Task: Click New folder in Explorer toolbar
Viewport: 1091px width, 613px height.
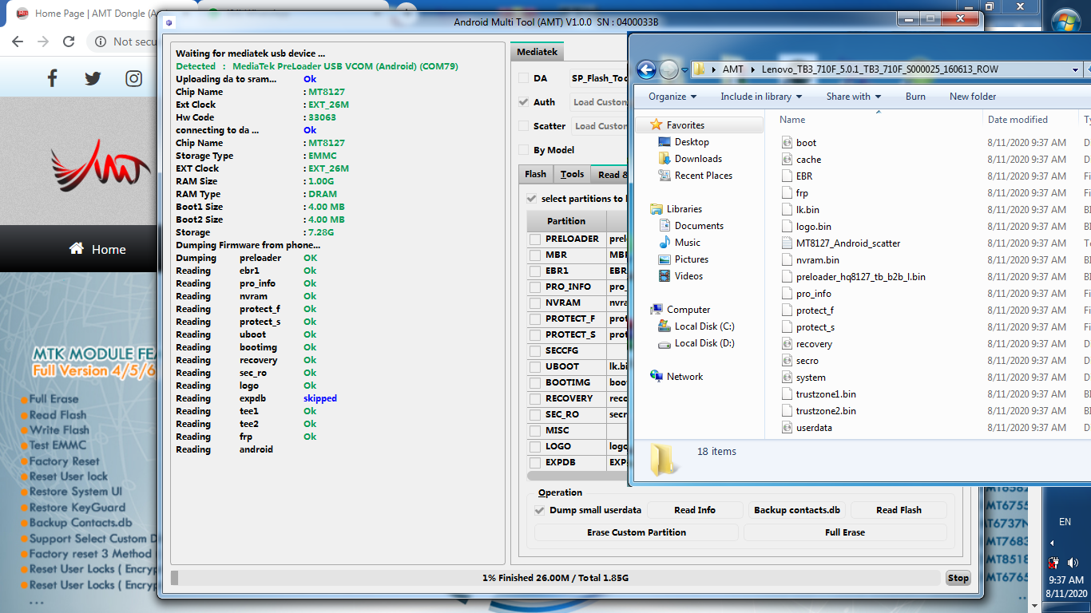Action: click(x=973, y=97)
